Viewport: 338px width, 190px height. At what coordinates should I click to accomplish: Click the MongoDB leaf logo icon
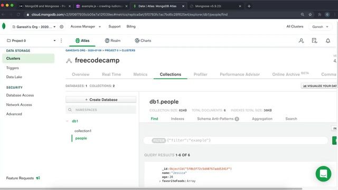tap(4, 26)
